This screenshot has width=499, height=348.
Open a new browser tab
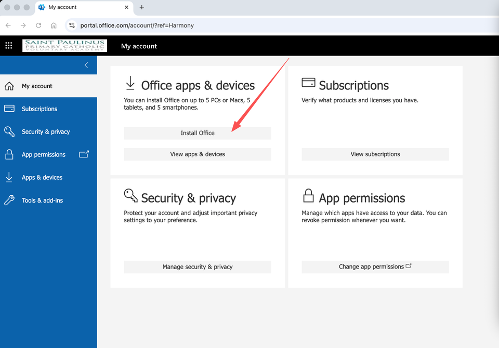[x=142, y=7]
